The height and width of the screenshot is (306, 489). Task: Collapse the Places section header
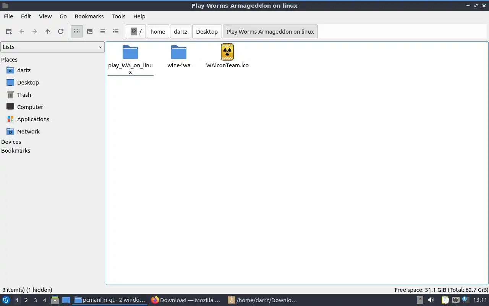tap(10, 60)
